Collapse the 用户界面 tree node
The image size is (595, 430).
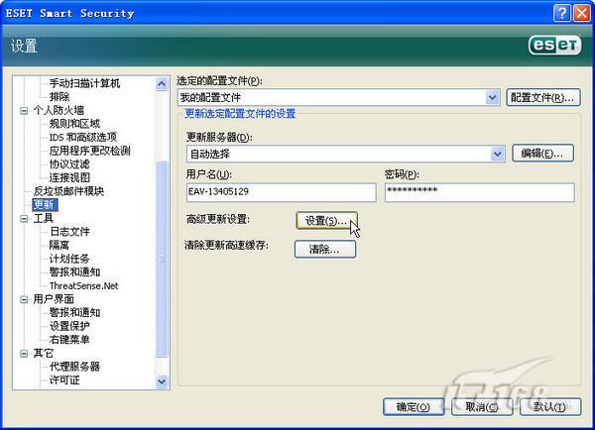[x=24, y=298]
